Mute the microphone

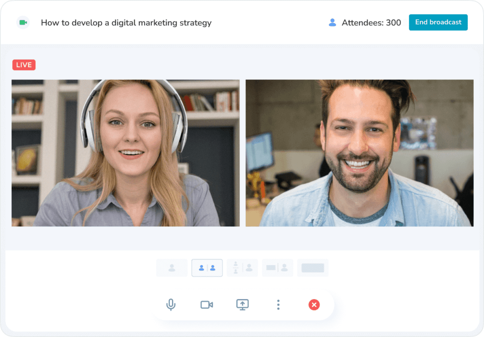tap(171, 305)
